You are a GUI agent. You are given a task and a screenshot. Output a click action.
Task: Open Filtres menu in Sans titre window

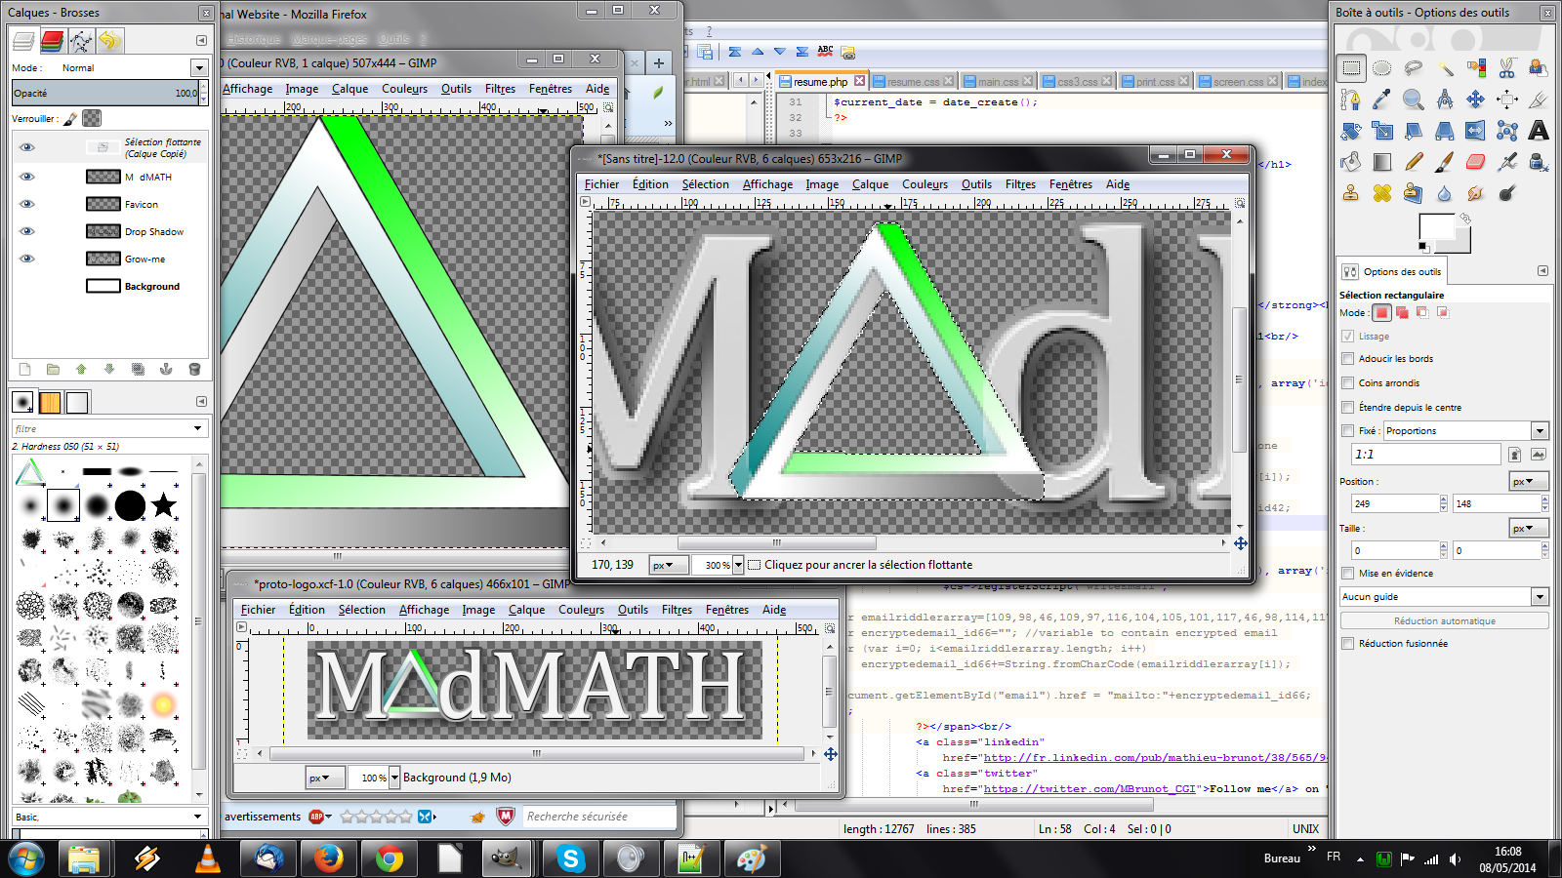coord(1020,184)
